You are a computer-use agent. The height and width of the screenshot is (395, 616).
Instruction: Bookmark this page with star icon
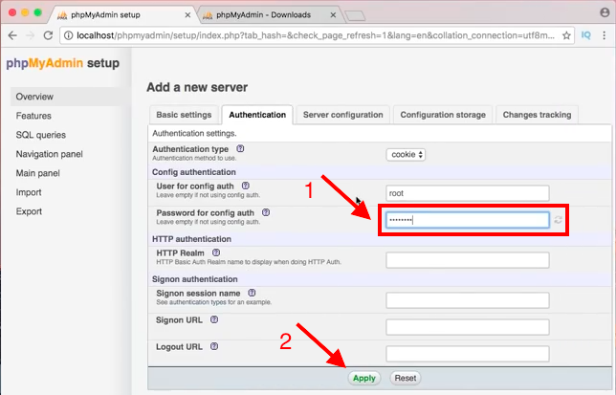click(x=566, y=35)
